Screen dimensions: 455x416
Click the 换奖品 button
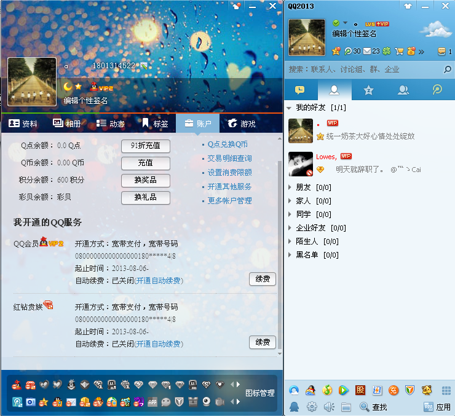coord(146,180)
